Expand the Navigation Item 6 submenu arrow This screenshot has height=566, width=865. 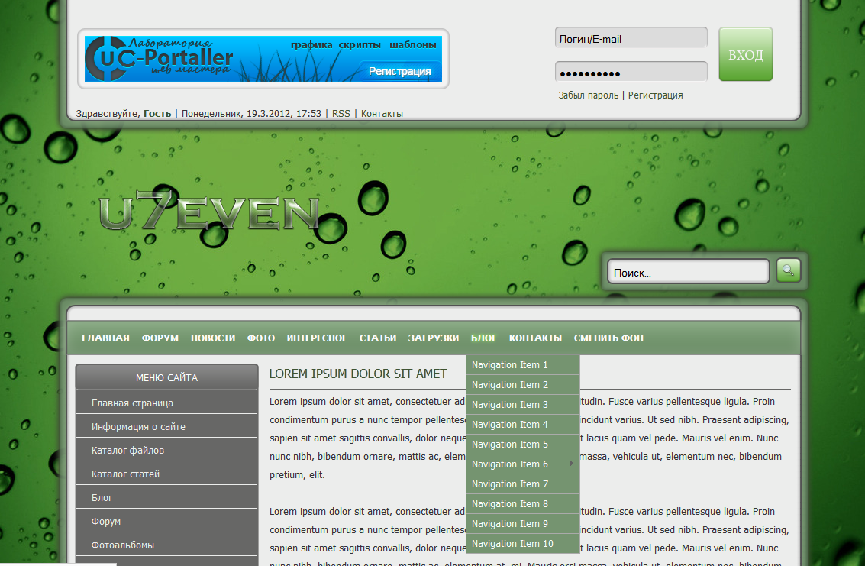[x=571, y=464]
